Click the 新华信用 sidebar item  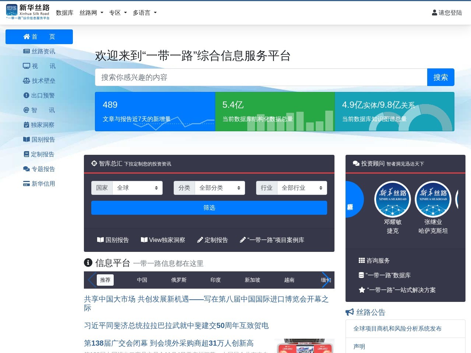pos(39,184)
